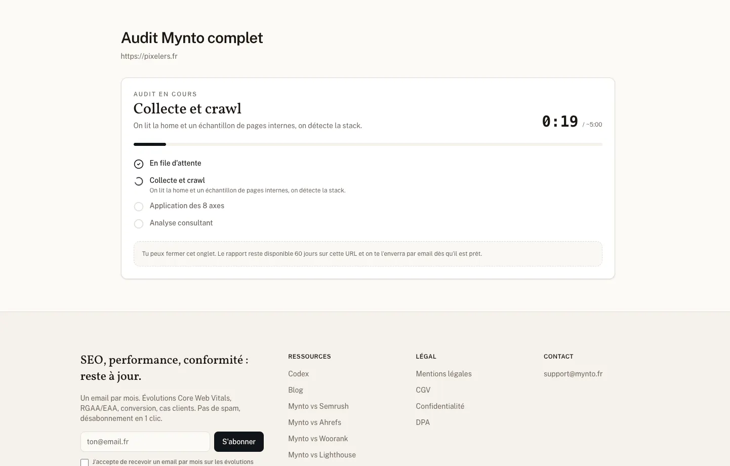Click the AUDIT EN COURS label
Image resolution: width=730 pixels, height=466 pixels.
[166, 94]
